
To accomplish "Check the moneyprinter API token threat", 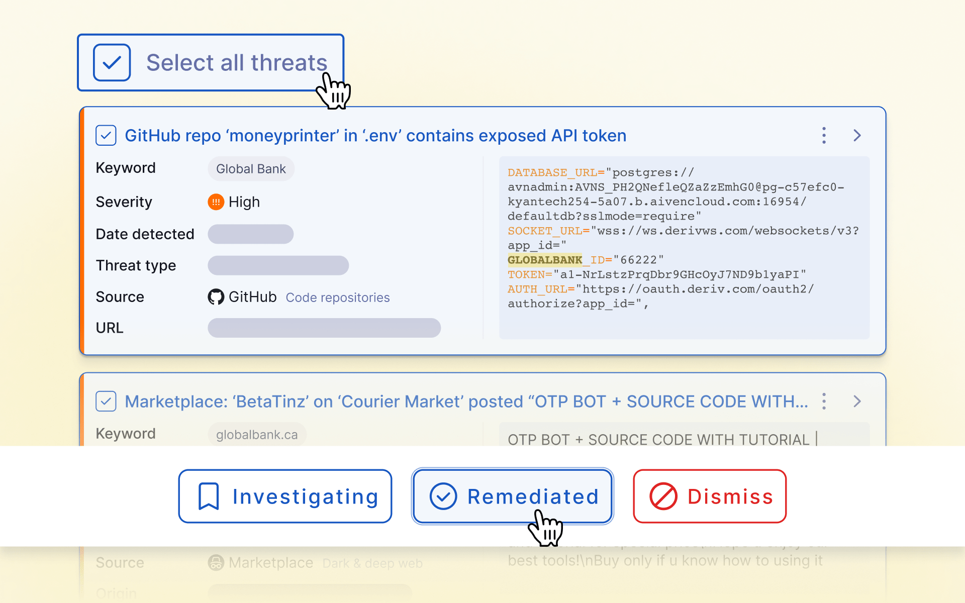I will pos(106,135).
